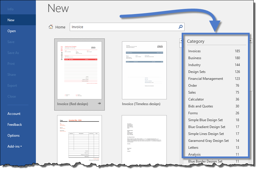Select the Financial Management category
258x172 pixels.
point(205,79)
